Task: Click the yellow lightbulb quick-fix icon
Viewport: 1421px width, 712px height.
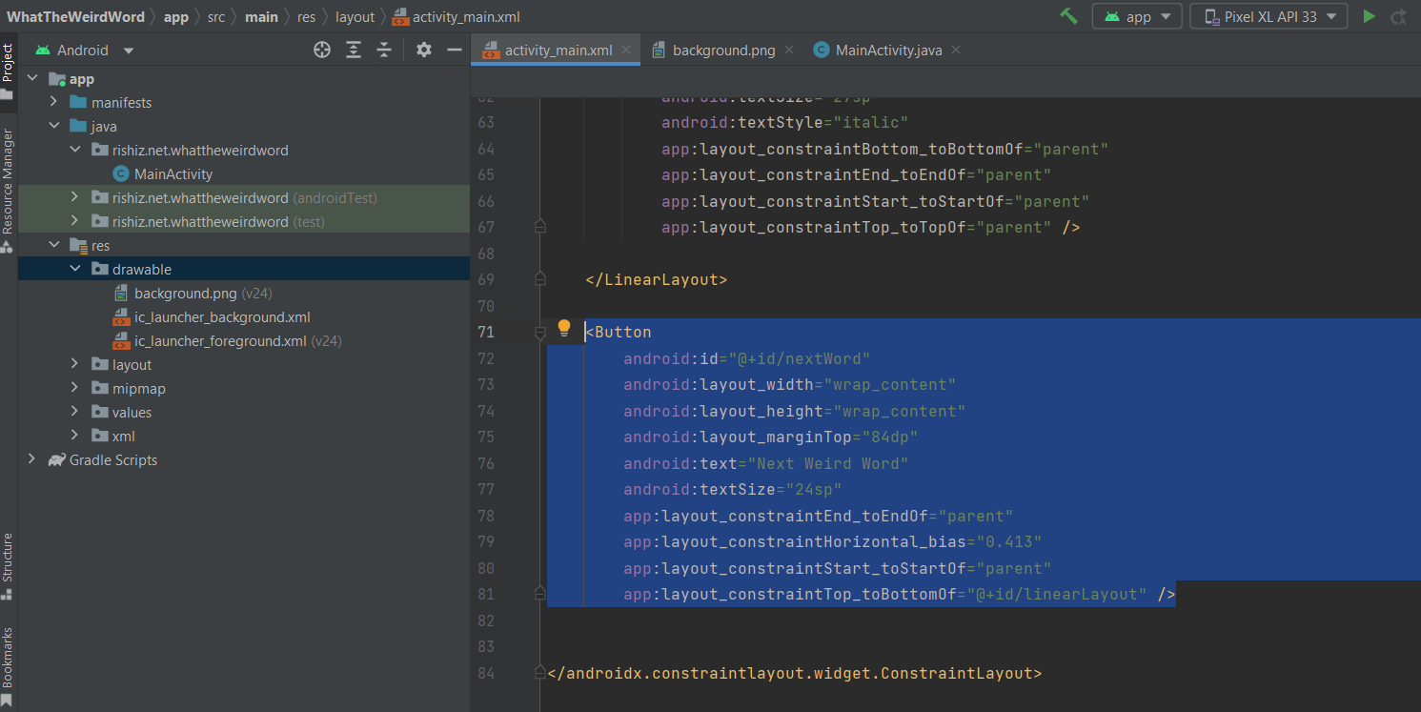Action: [563, 329]
